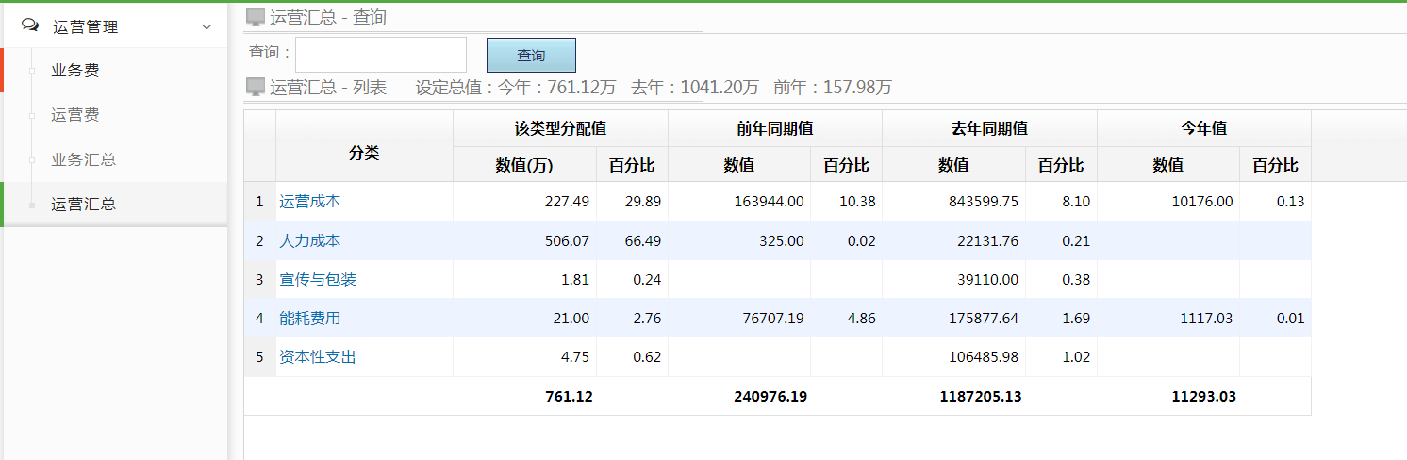Click the 资本性支出 category link

[317, 357]
